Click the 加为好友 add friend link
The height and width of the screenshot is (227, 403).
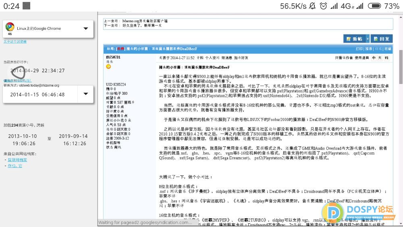click(241, 58)
